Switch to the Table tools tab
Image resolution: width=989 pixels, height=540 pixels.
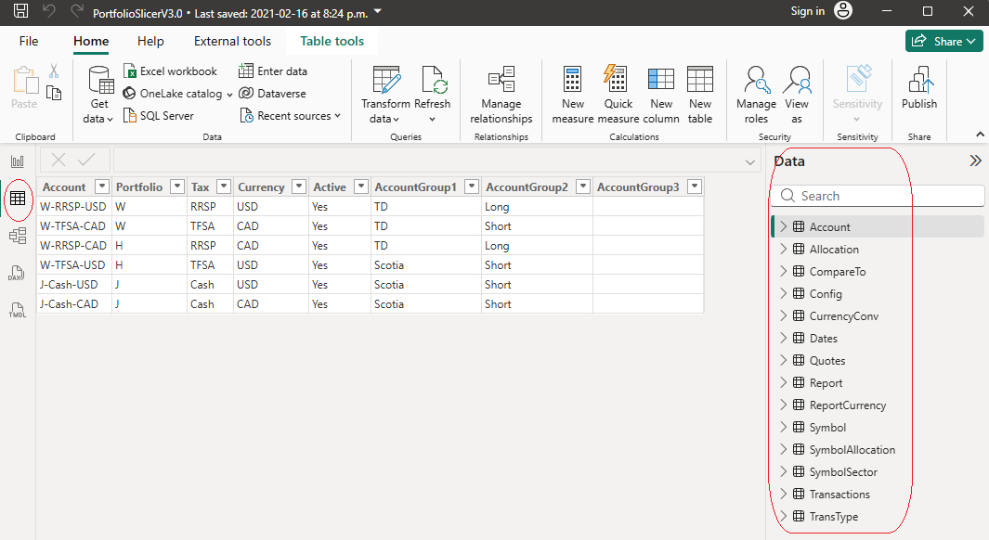pyautogui.click(x=332, y=41)
